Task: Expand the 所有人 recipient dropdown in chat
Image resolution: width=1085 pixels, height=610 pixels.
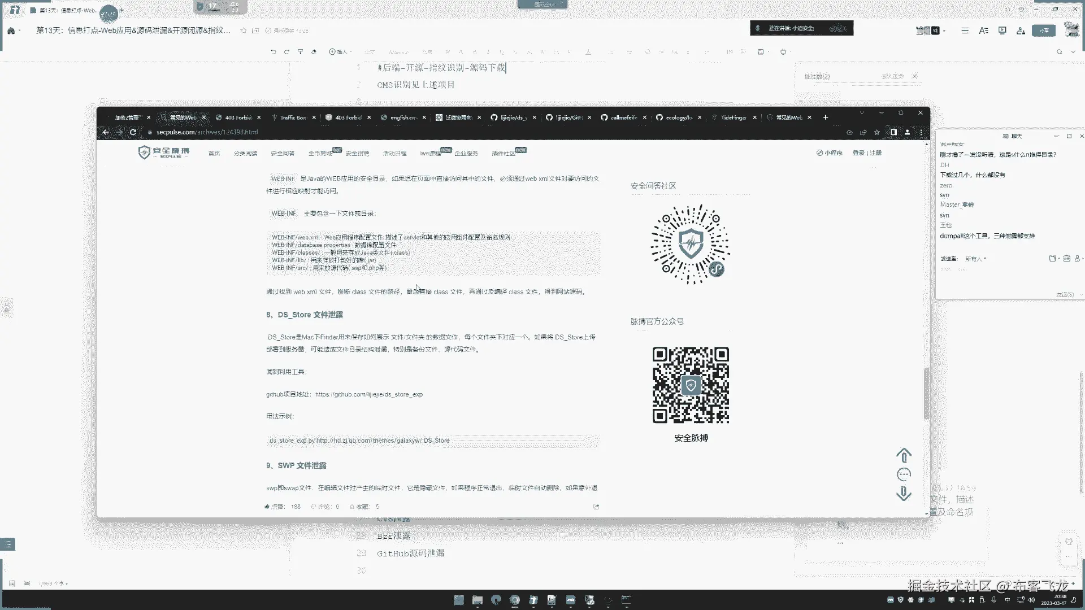Action: pos(975,259)
